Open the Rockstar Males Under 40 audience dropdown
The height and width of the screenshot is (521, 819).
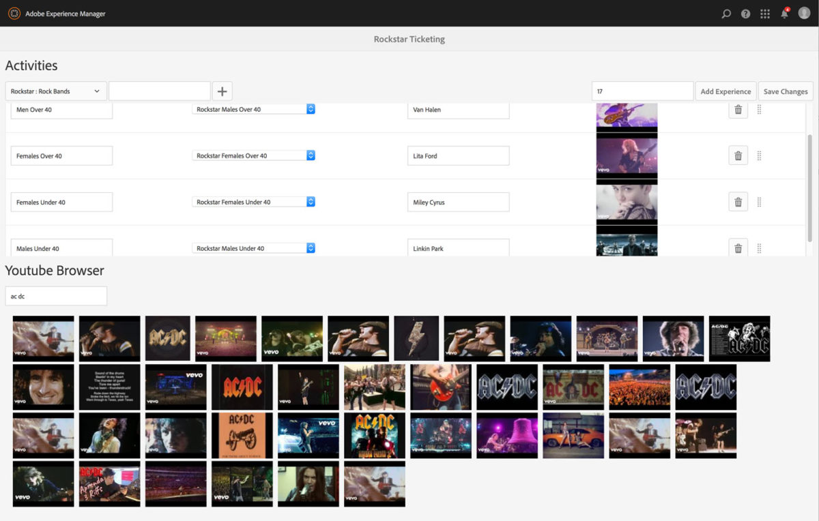[253, 248]
